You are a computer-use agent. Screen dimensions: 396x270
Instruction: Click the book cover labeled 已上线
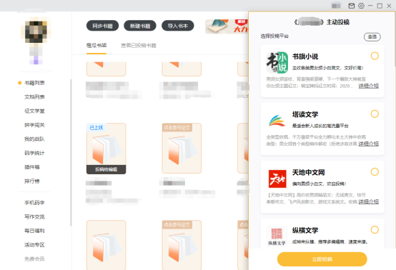click(106, 149)
